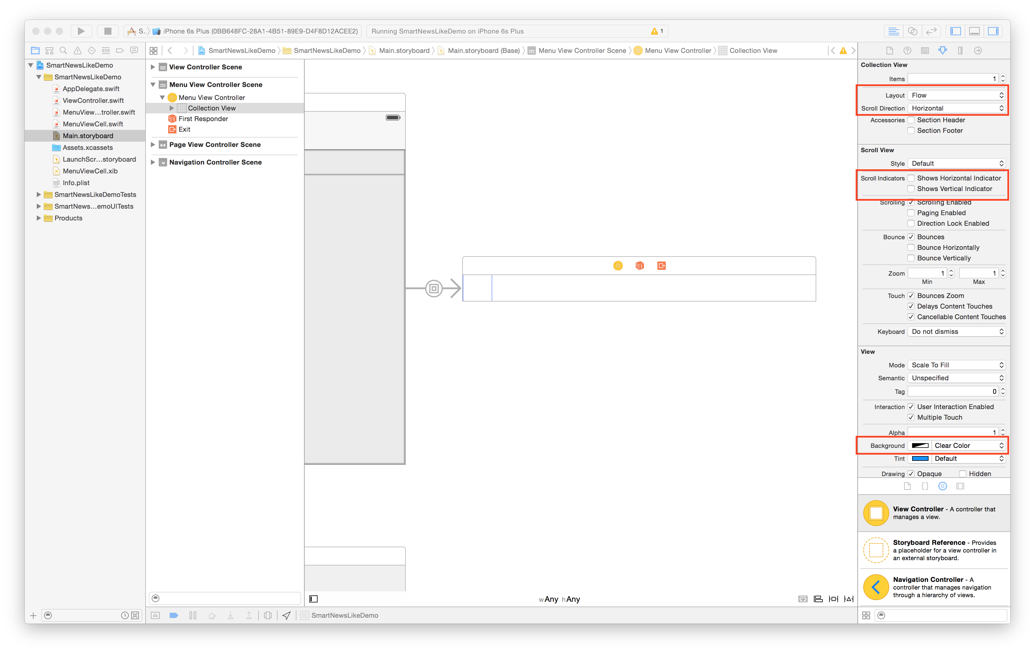Check Shows Horizontal Indicator
Image resolution: width=1035 pixels, height=653 pixels.
911,178
